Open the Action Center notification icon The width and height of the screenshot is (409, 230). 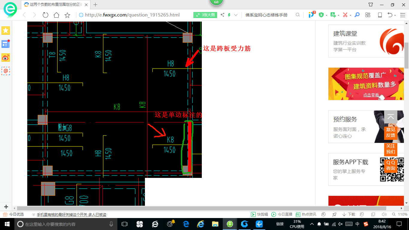399,224
